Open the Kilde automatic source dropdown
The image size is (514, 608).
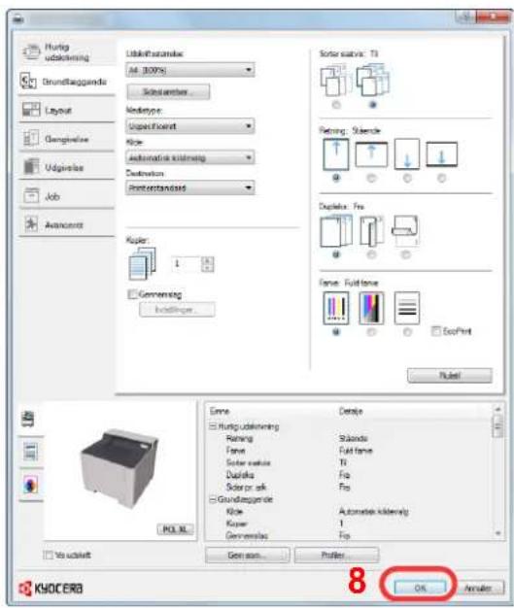(190, 157)
